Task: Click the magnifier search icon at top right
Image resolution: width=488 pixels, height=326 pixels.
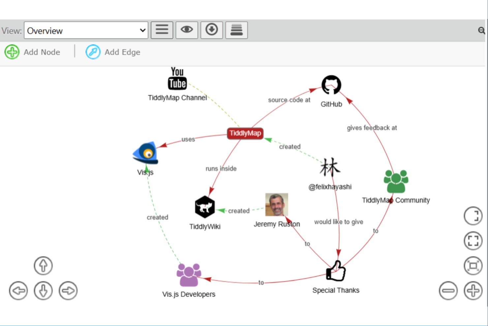Action: pos(481,31)
